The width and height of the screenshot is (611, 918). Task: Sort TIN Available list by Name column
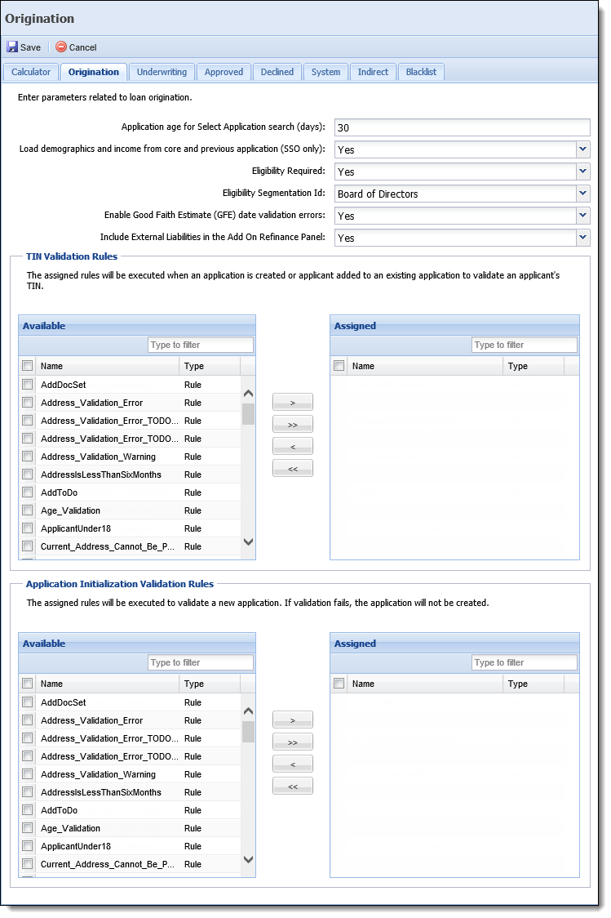point(107,366)
